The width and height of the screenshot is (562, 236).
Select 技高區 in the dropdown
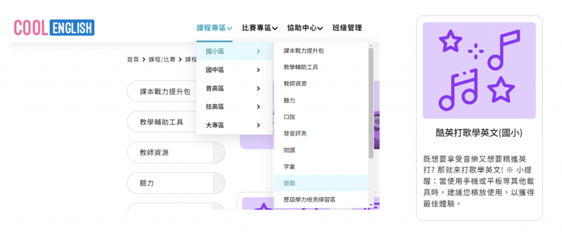pyautogui.click(x=234, y=107)
